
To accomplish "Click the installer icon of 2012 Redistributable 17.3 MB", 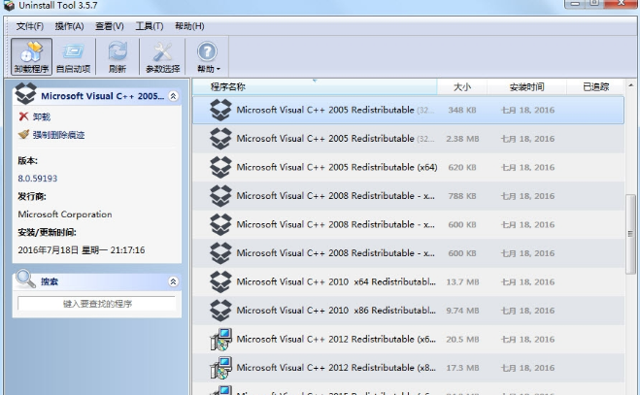I will pos(221,368).
